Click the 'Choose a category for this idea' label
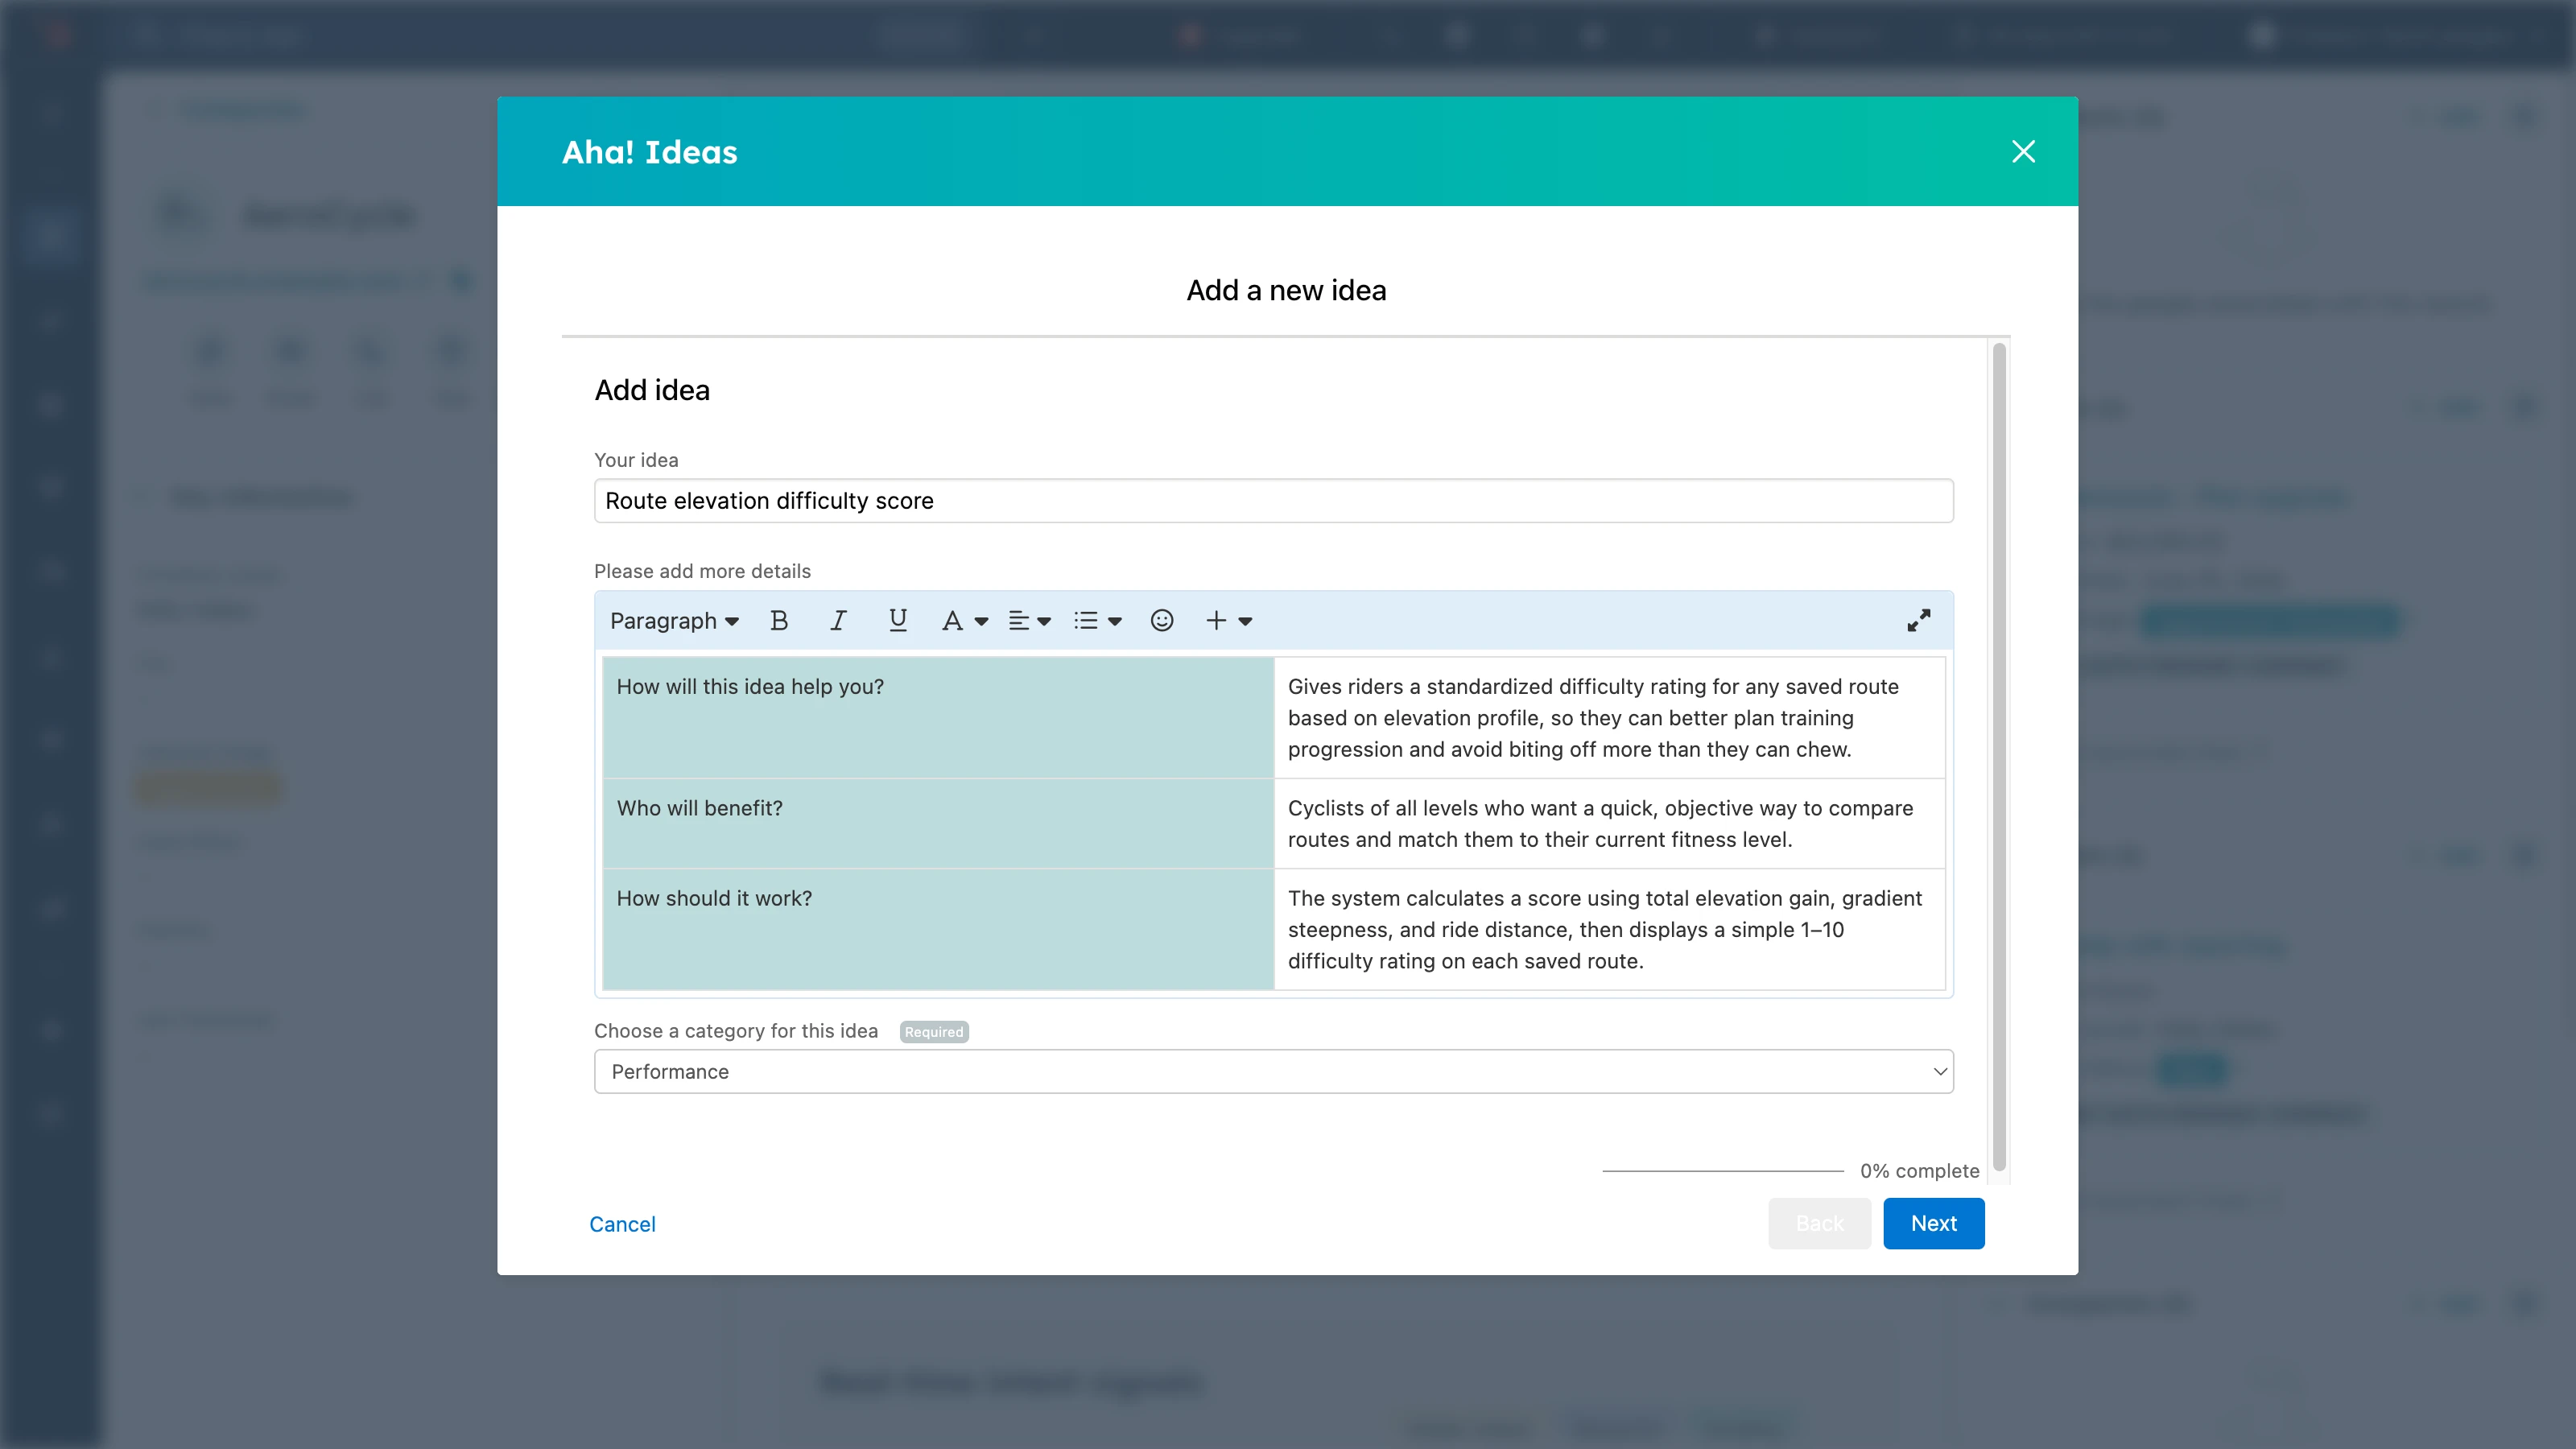Viewport: 2576px width, 1449px height. [736, 1031]
